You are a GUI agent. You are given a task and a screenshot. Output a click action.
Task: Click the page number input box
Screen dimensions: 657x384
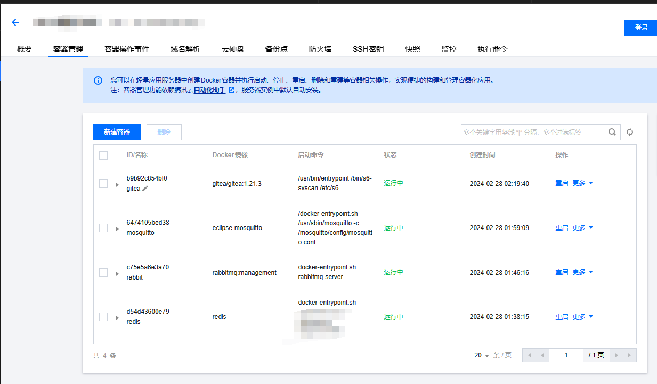click(566, 355)
